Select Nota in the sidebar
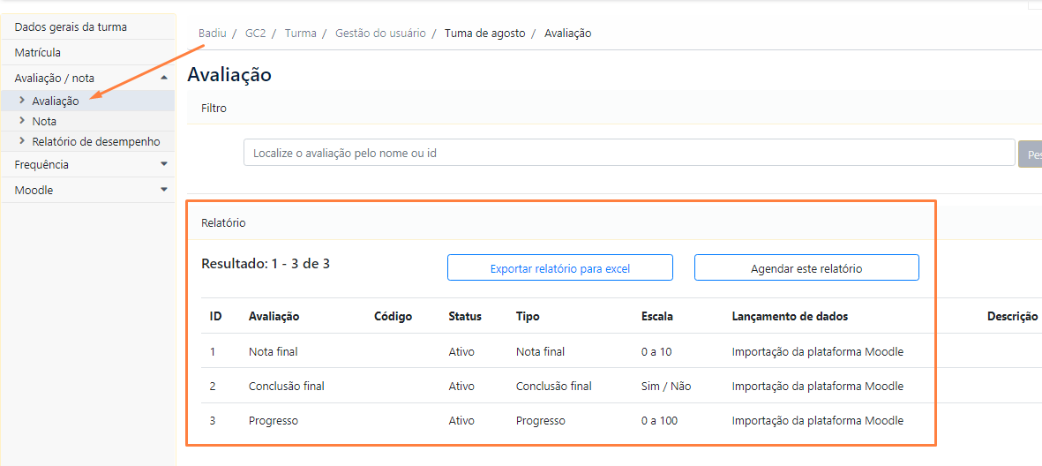 pyautogui.click(x=44, y=122)
